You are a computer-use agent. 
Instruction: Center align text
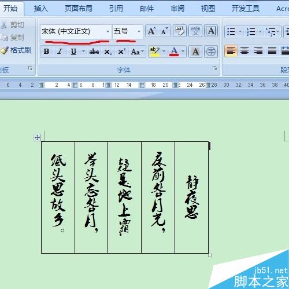point(244,51)
